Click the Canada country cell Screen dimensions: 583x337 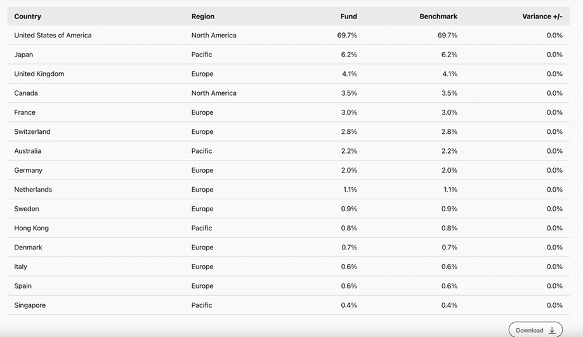(26, 93)
